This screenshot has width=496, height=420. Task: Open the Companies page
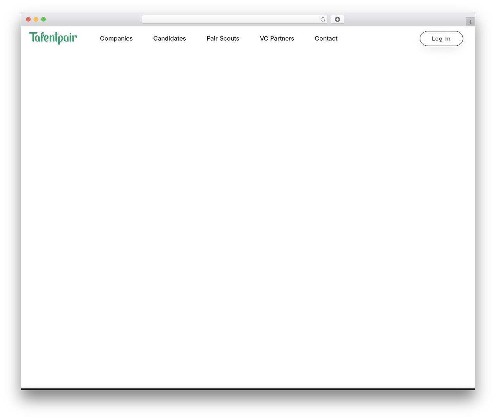[x=116, y=38]
